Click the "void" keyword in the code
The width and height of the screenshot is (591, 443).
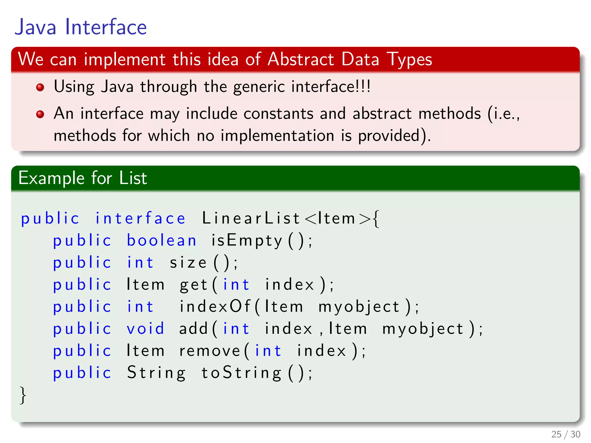tap(145, 329)
